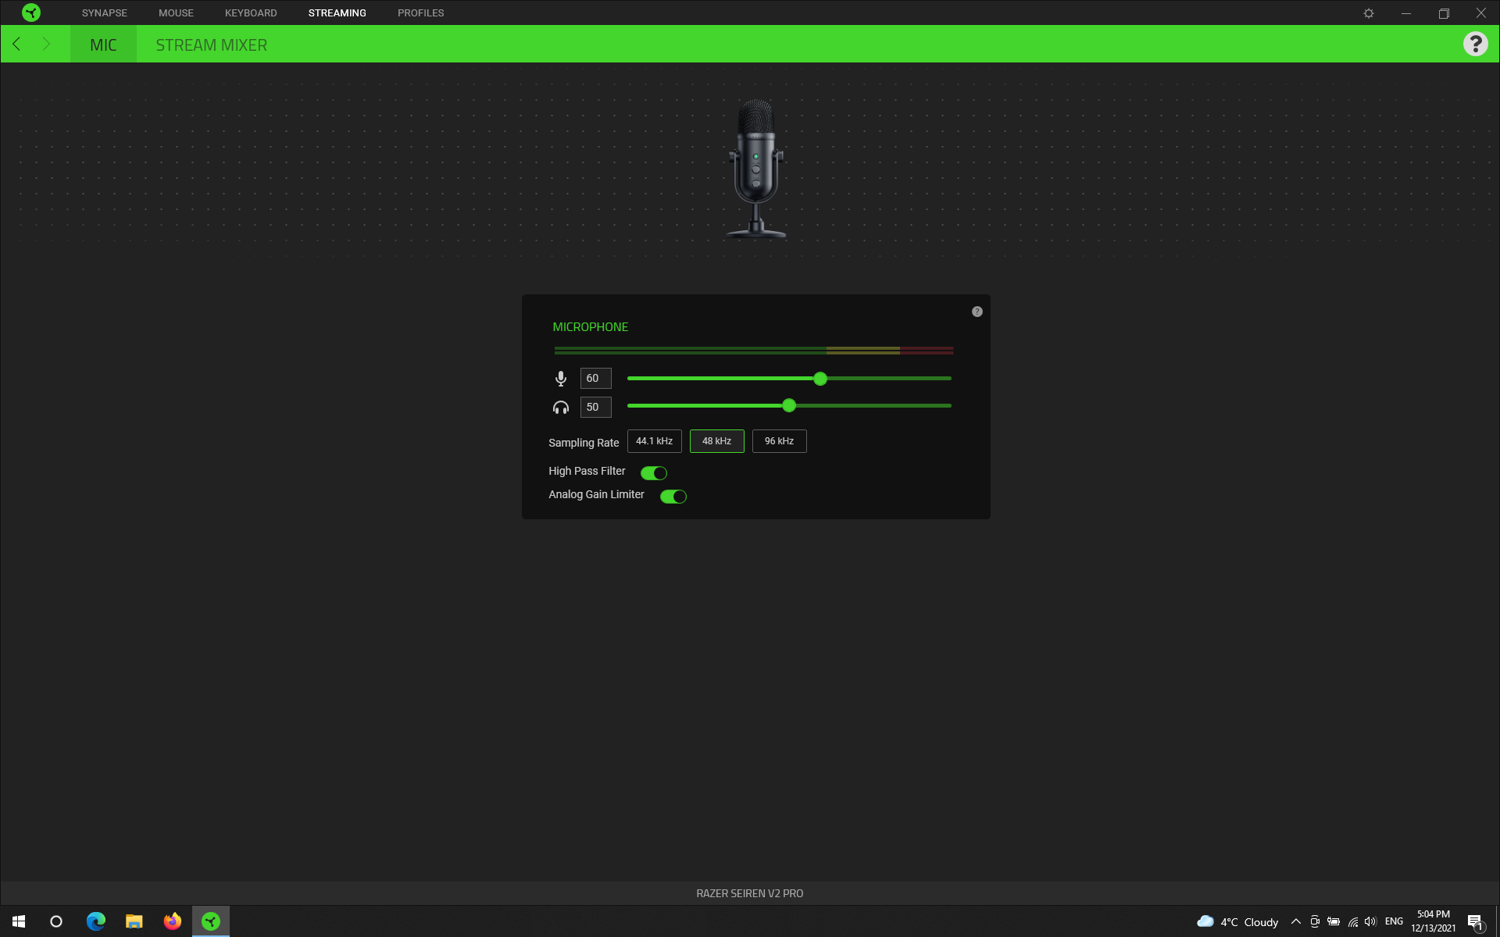Open Synapse settings gear icon
Image resolution: width=1500 pixels, height=937 pixels.
1369,13
